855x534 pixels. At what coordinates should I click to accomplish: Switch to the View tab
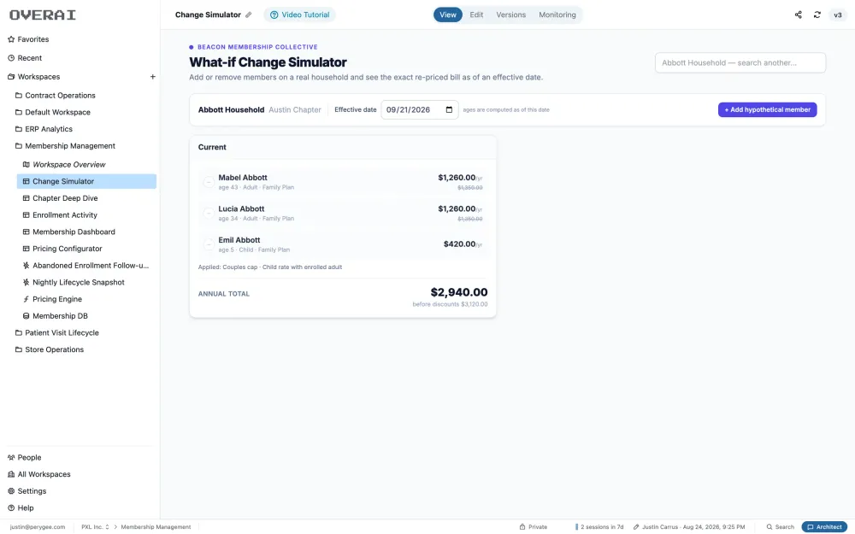tap(448, 15)
